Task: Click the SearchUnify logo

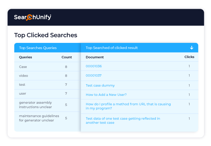Action: pyautogui.click(x=33, y=17)
